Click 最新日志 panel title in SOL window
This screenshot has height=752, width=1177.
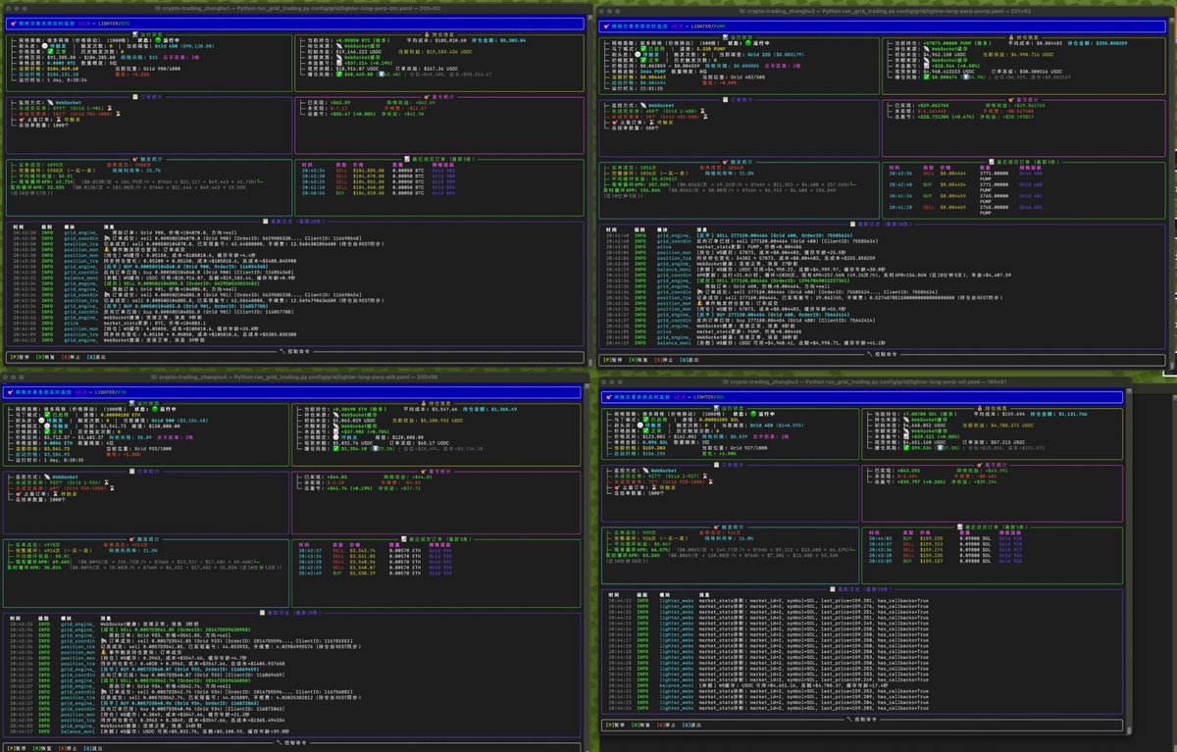pyautogui.click(x=861, y=589)
